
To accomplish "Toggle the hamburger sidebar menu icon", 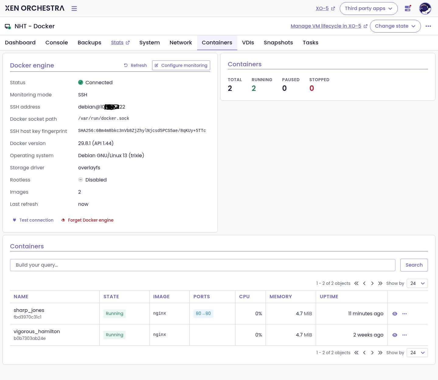I will tap(74, 9).
